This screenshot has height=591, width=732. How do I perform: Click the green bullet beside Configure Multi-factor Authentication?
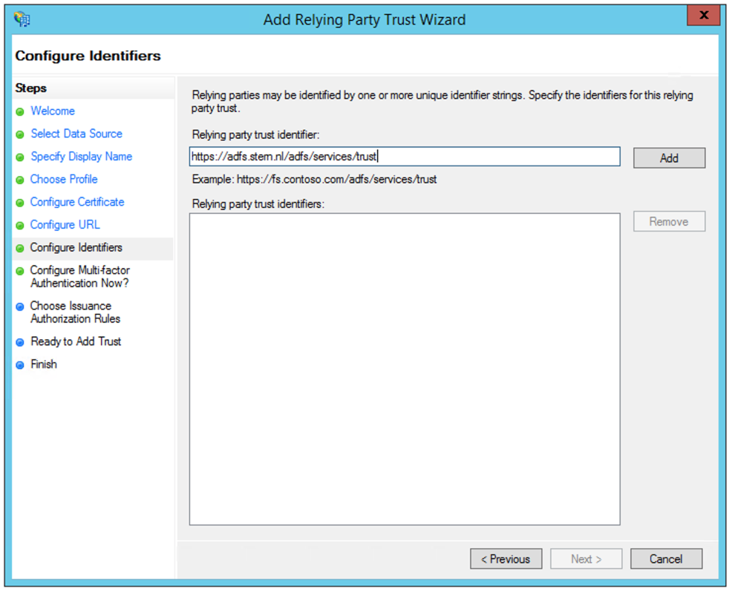click(19, 271)
